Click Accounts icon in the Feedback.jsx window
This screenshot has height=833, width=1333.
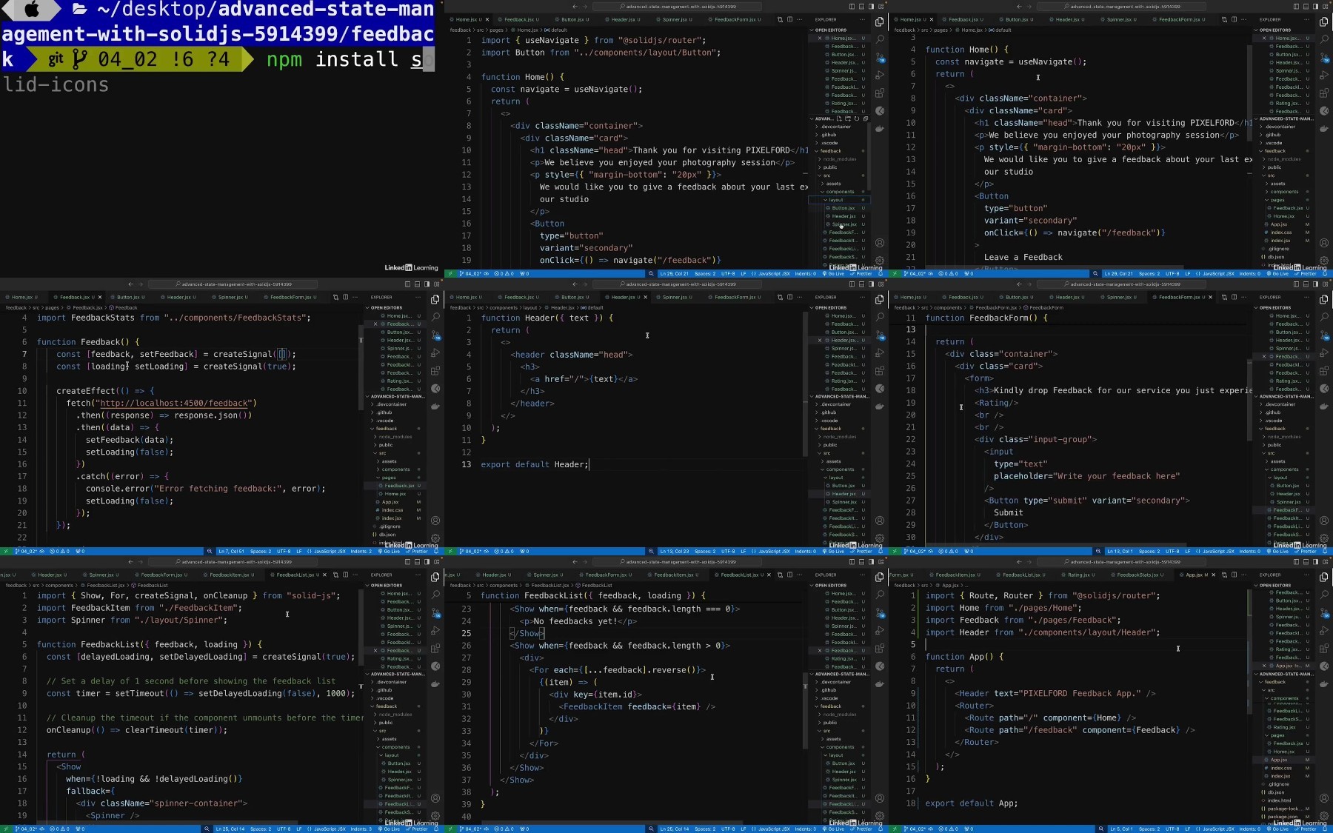click(435, 521)
